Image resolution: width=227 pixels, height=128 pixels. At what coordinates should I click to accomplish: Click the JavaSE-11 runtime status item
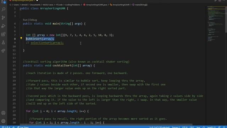pyautogui.click(x=211, y=127)
